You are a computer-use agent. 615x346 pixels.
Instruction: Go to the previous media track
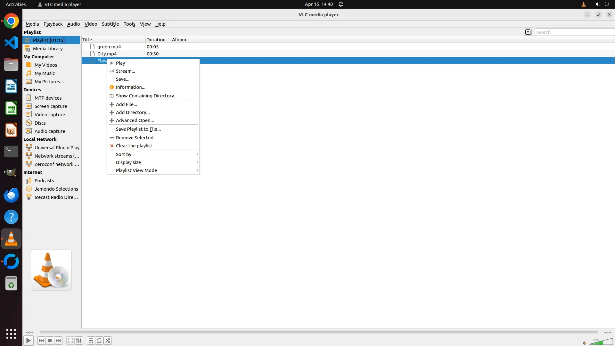[41, 341]
